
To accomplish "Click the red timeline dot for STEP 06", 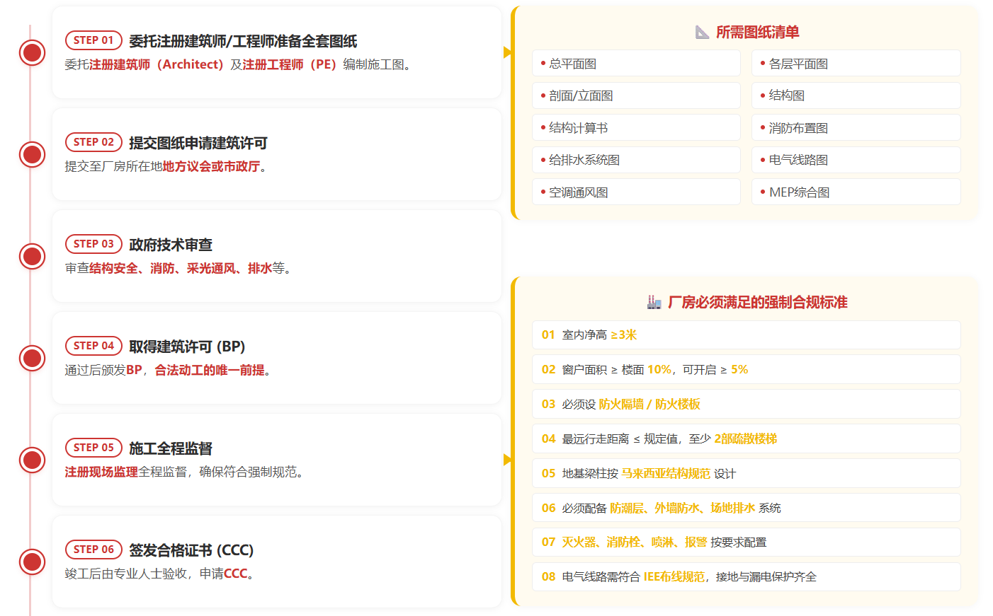I will point(32,562).
